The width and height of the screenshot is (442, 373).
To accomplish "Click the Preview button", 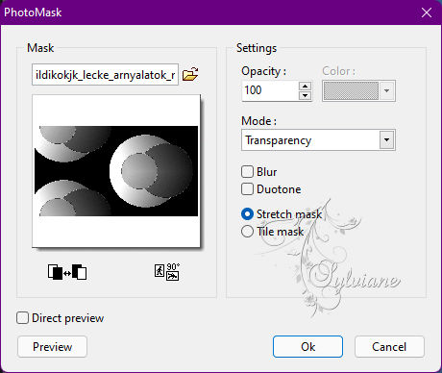I will point(52,347).
